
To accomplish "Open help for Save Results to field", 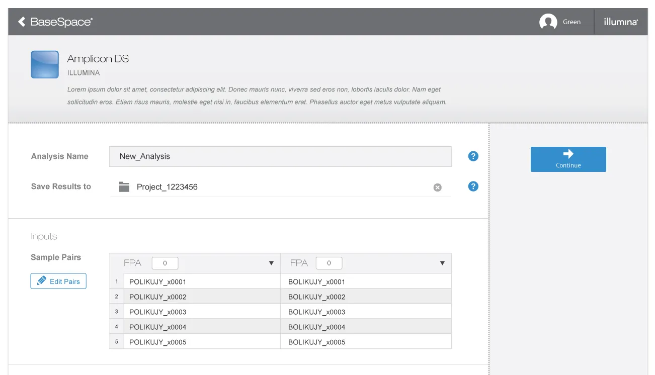I will pyautogui.click(x=473, y=186).
